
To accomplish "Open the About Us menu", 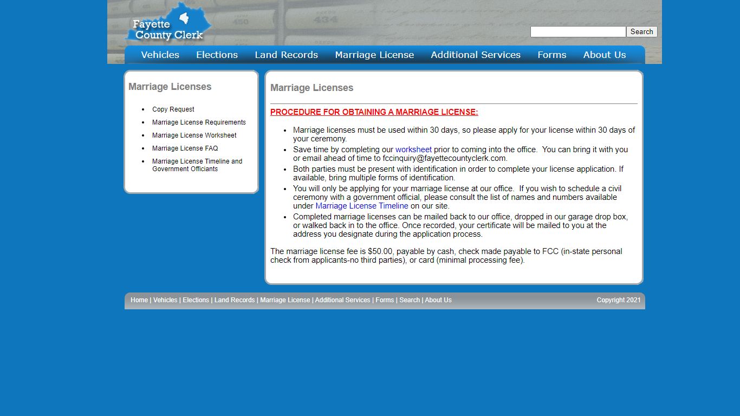I will tap(605, 55).
